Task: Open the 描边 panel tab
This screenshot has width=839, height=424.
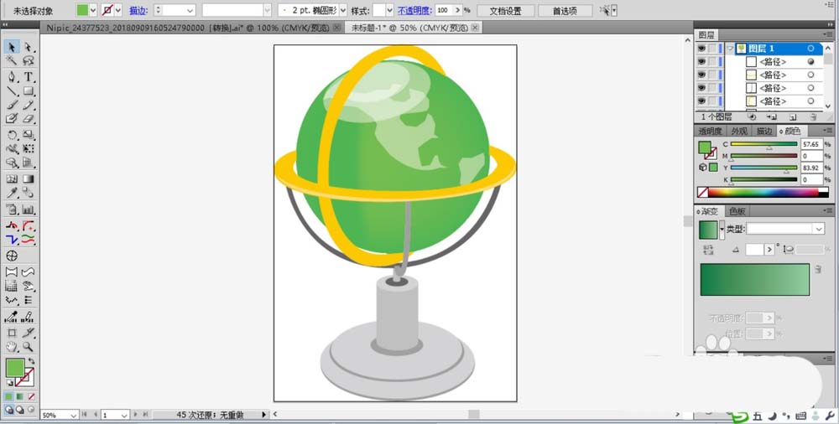Action: [764, 131]
